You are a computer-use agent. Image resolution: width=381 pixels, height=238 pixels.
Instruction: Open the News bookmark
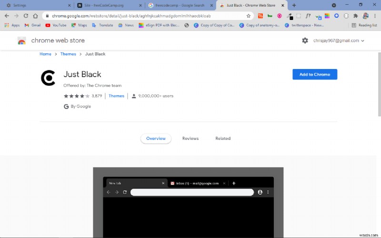click(126, 25)
